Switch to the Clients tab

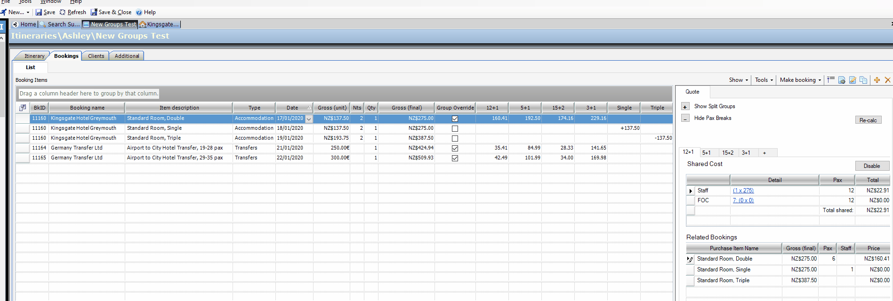[96, 56]
